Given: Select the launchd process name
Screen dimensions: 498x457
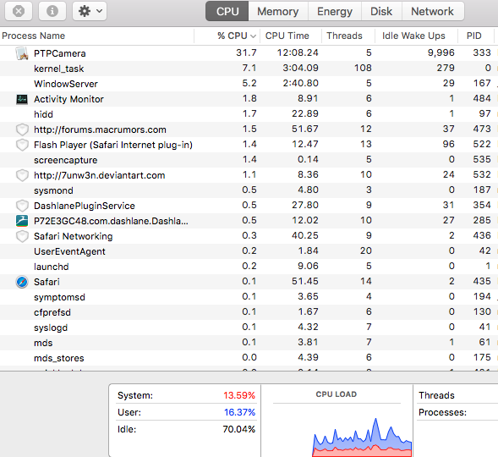Looking at the screenshot, I should pyautogui.click(x=52, y=267).
